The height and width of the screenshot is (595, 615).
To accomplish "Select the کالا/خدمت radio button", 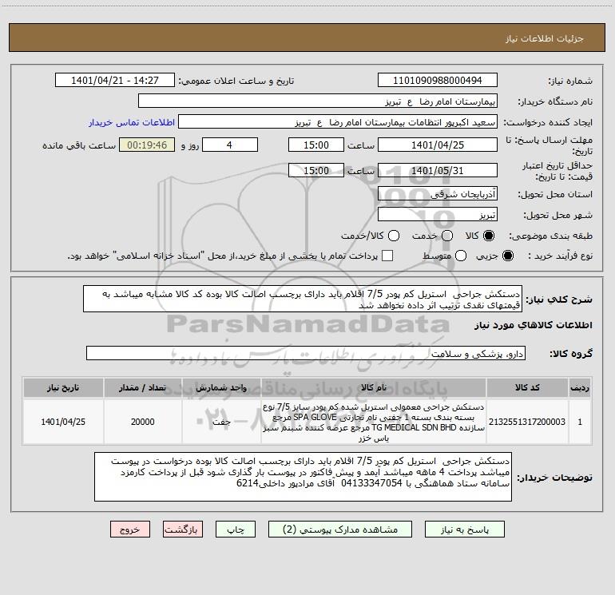I will point(394,236).
